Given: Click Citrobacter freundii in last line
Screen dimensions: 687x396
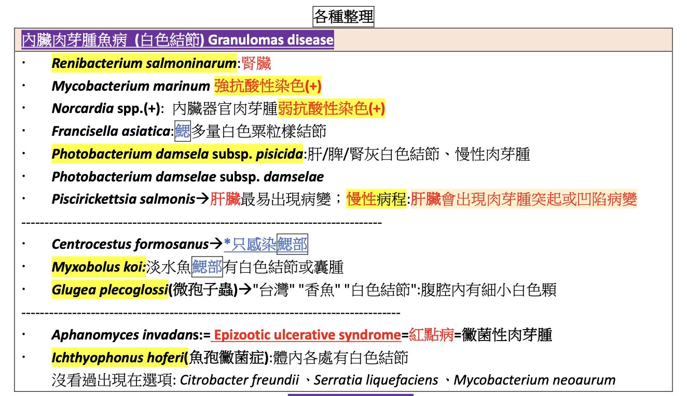Looking at the screenshot, I should pos(240,380).
